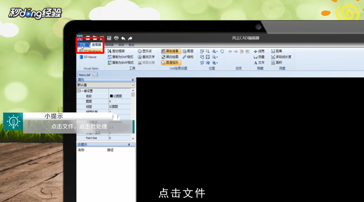Open the 图层 layers dialog

[188, 51]
